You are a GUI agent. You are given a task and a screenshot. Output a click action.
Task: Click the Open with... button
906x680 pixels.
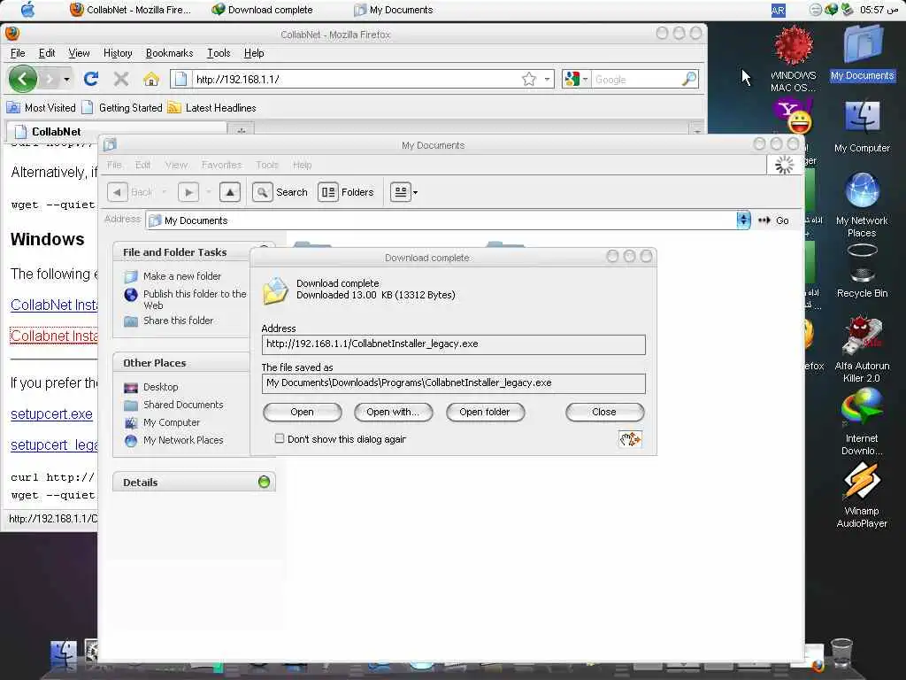(x=393, y=412)
